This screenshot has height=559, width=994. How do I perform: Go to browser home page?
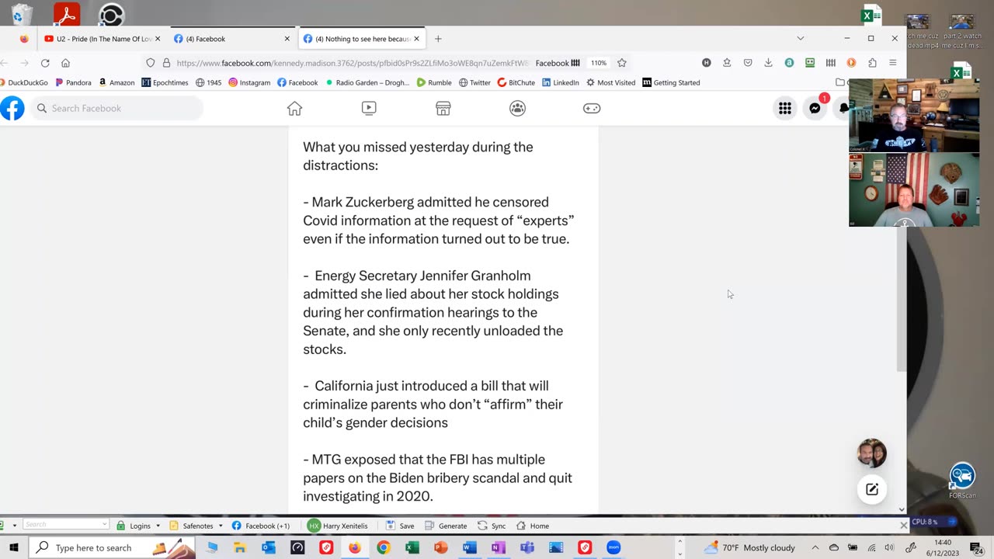(65, 63)
